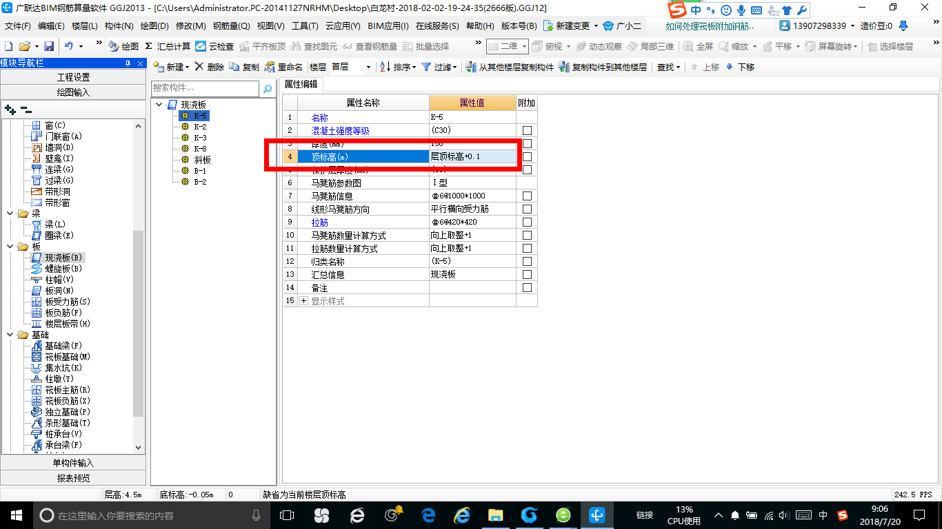Click 从其他楼层复制构件 button
Image resolution: width=942 pixels, height=529 pixels.
coord(510,67)
